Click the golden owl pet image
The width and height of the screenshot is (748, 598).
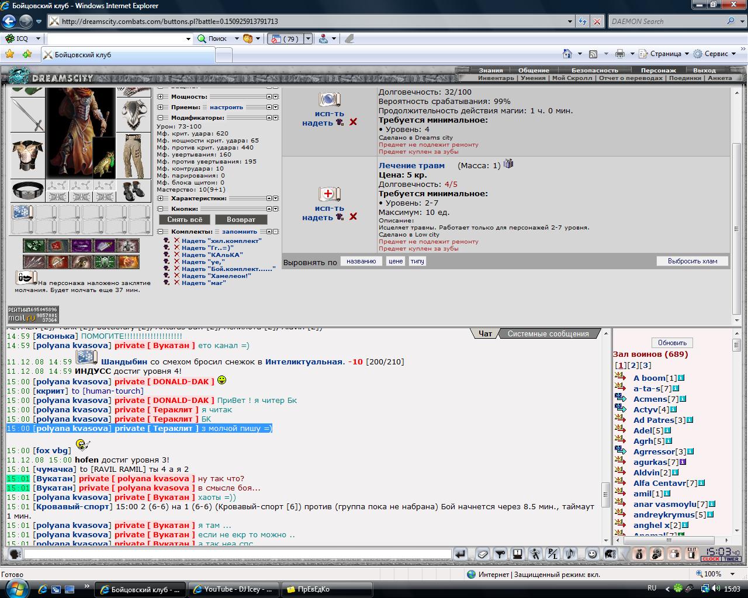coord(103,158)
